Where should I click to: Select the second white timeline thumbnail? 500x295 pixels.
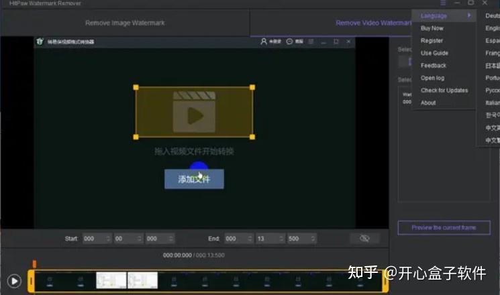click(142, 280)
